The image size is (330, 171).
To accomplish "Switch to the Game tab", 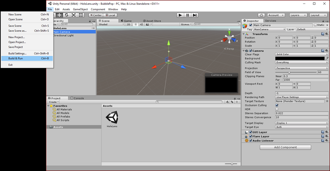I will [126, 21].
